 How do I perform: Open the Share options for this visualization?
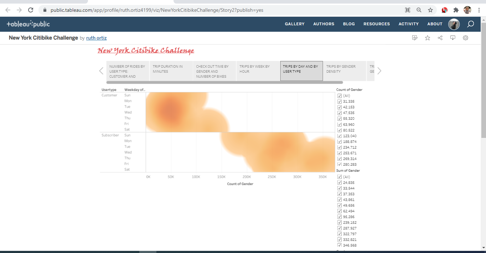440,37
